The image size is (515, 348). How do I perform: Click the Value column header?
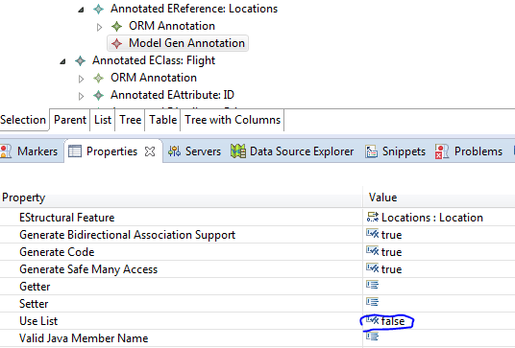439,197
